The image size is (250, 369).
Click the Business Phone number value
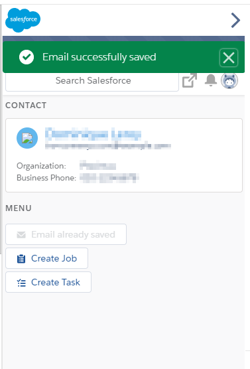[x=109, y=178]
